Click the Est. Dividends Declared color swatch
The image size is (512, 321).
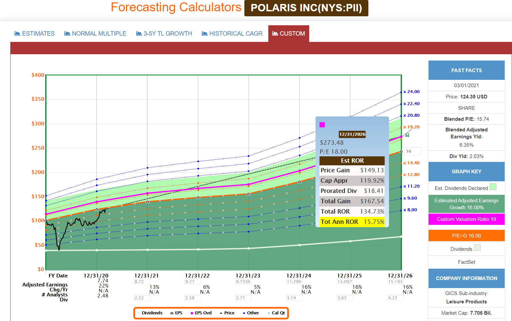point(493,187)
